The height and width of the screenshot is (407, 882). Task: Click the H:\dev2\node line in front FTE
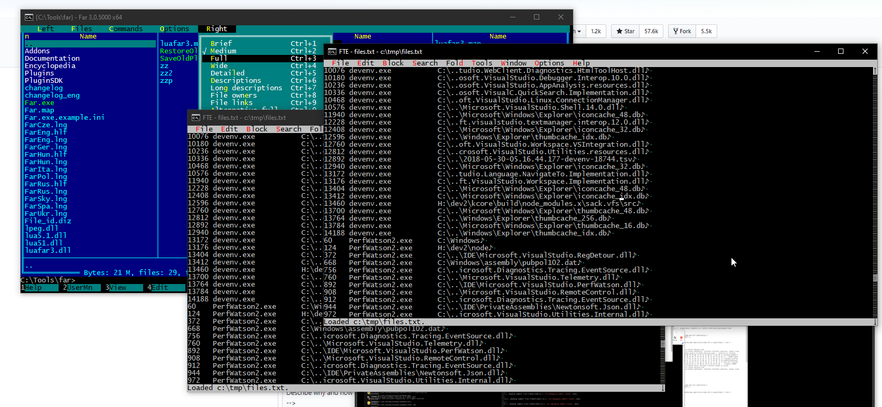coord(465,248)
